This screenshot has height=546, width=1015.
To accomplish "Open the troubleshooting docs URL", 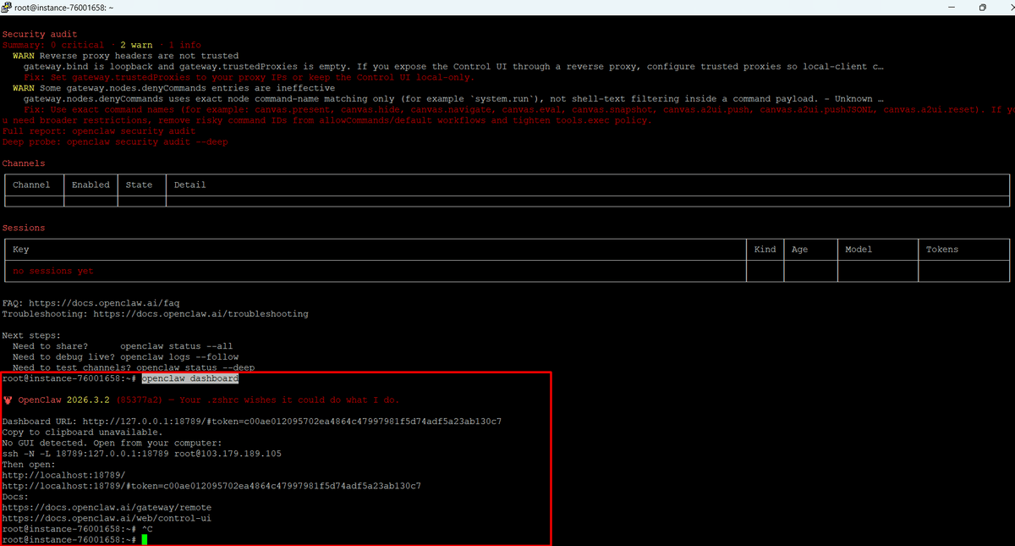I will coord(200,314).
